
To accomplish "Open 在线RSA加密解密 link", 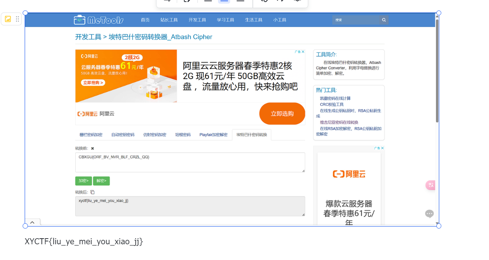I will [349, 131].
